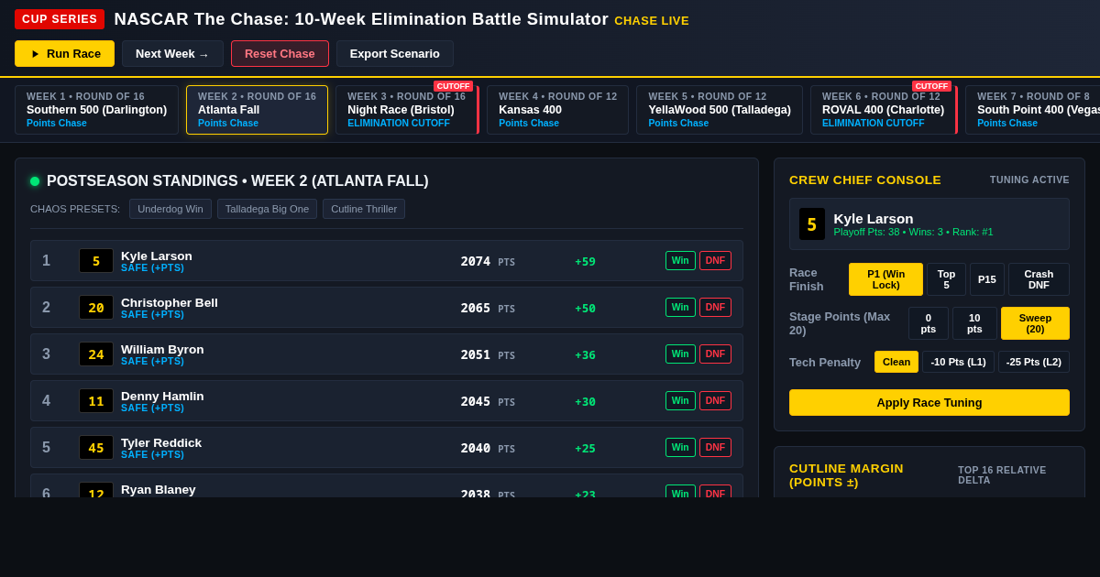
Task: Set stage points to 10 pts
Action: (x=974, y=323)
